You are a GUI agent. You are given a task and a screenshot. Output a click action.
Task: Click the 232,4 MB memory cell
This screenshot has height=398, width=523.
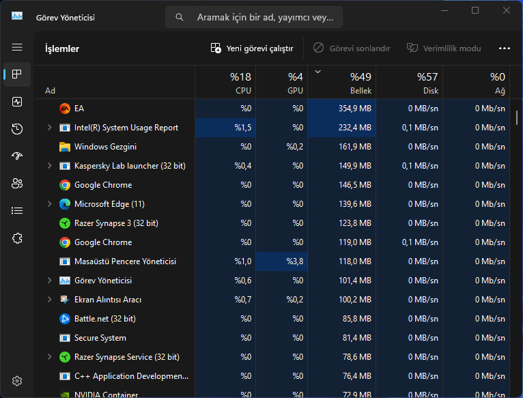[342, 128]
